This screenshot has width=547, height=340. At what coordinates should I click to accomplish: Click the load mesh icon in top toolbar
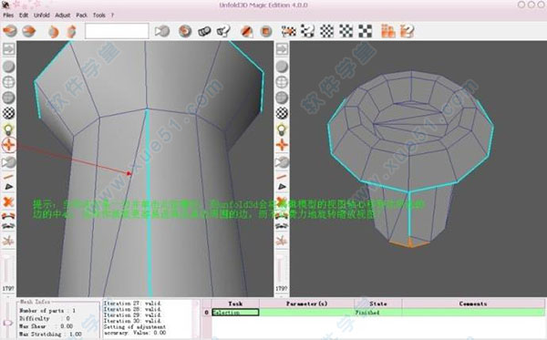pos(10,31)
